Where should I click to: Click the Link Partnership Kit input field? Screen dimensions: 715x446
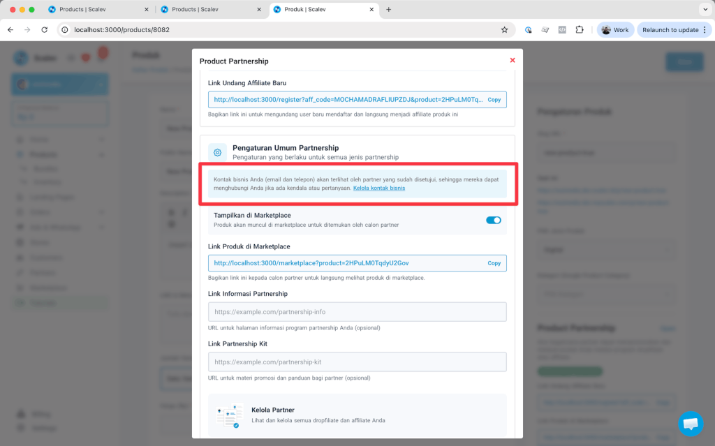(x=357, y=362)
